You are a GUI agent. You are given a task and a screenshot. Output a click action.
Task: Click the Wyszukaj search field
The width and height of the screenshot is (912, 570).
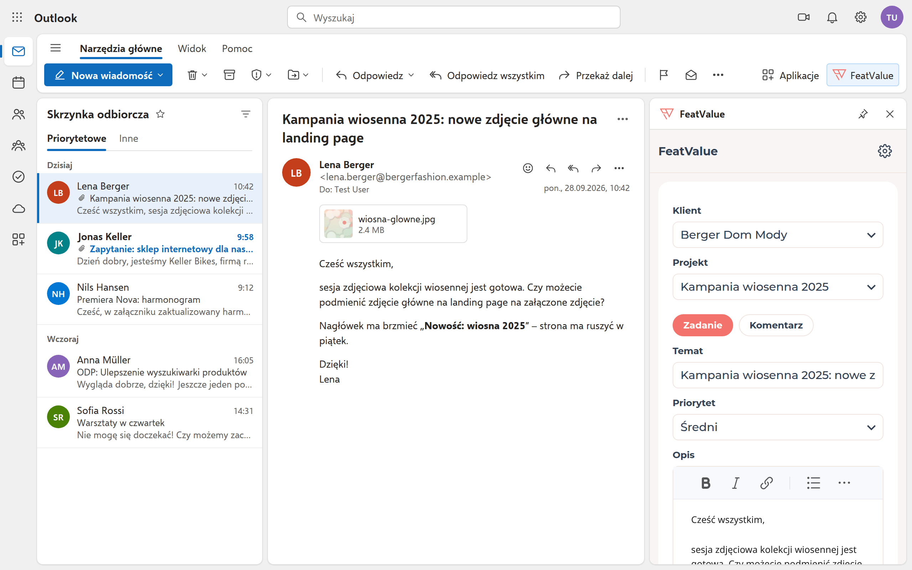click(x=454, y=17)
